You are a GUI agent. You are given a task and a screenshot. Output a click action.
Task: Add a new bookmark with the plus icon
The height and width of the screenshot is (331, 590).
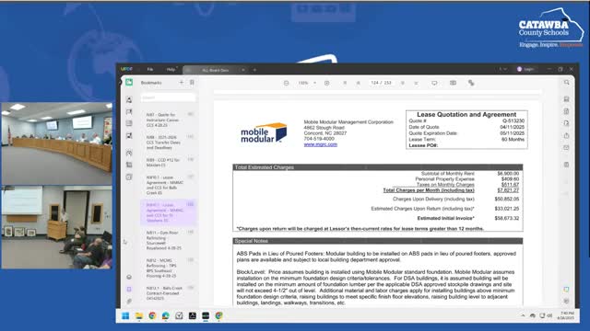coord(182,82)
